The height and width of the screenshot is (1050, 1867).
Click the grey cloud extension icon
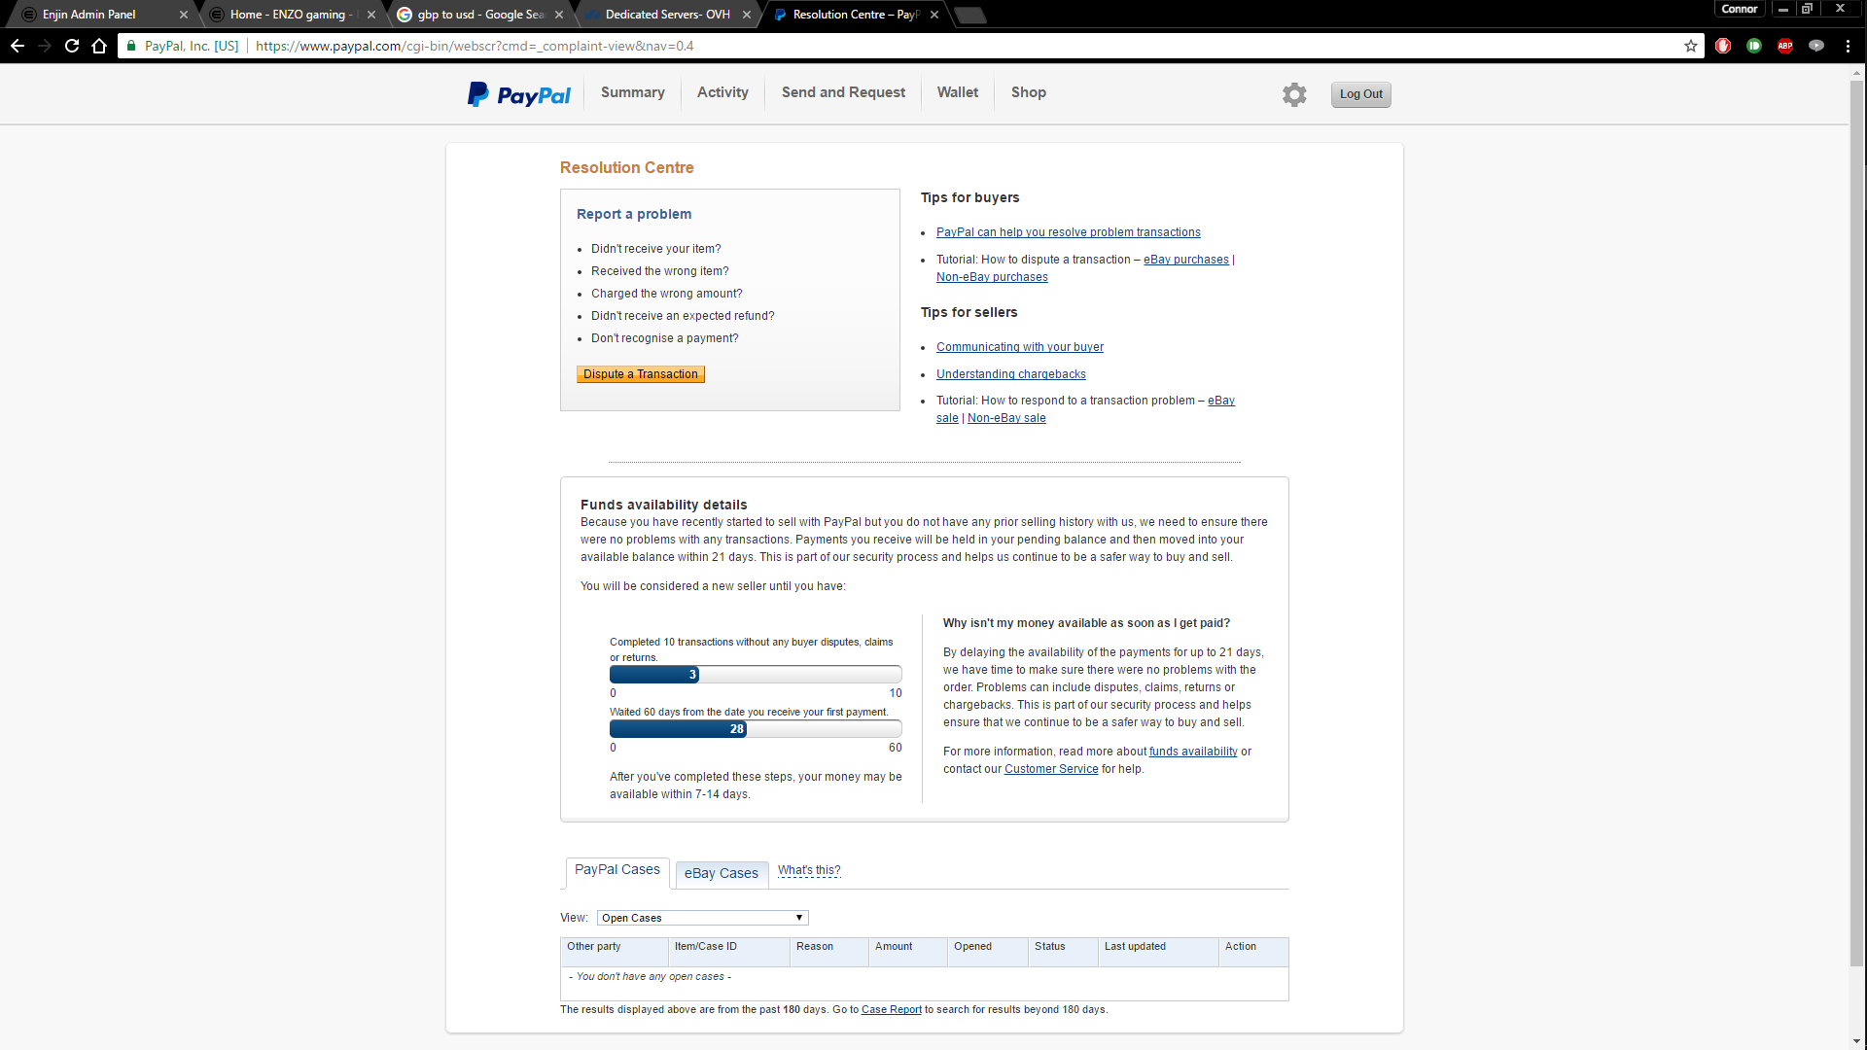click(1816, 46)
